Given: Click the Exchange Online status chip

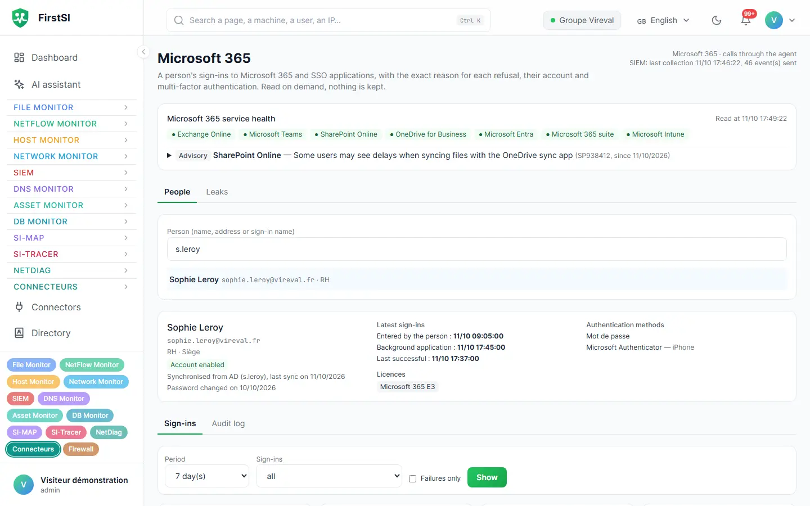Looking at the screenshot, I should coord(201,134).
